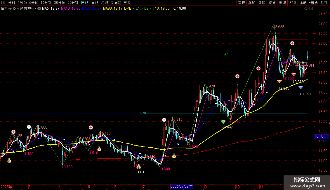The height and width of the screenshot is (190, 330).
Task: Click the 13.780 low price label
Action: pos(67,167)
